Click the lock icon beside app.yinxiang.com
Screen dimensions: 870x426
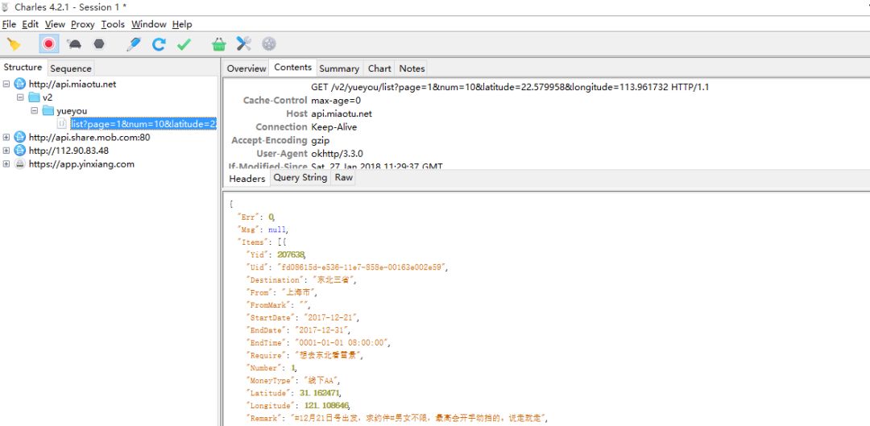pos(20,164)
